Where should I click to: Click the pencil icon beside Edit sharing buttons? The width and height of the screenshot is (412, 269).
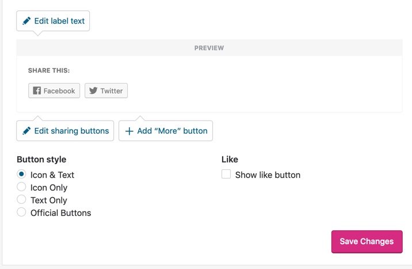click(x=26, y=131)
